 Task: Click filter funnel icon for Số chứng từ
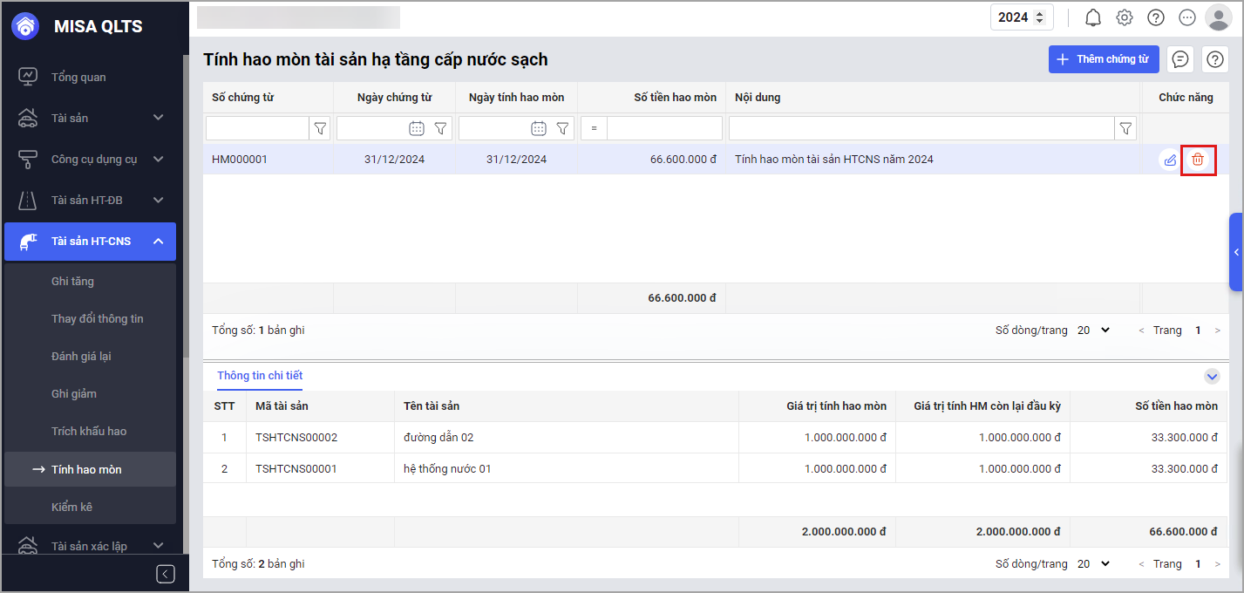click(320, 128)
